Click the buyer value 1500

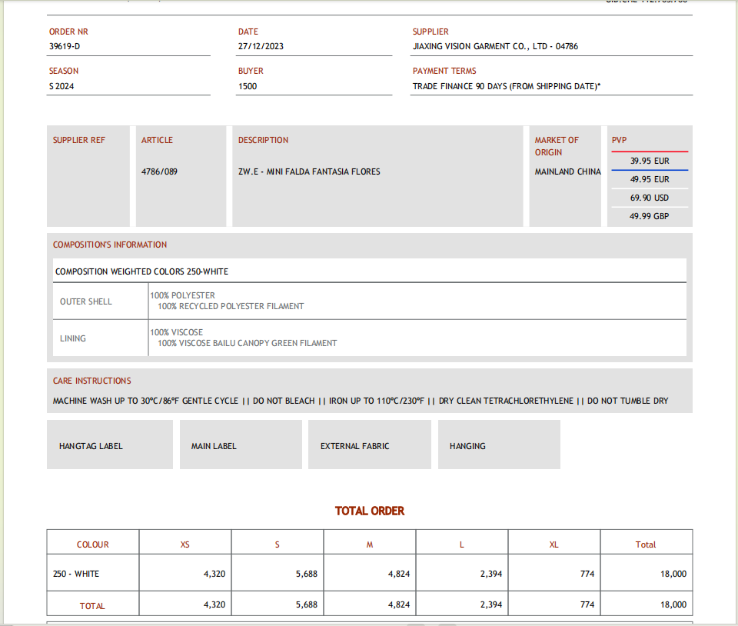248,86
